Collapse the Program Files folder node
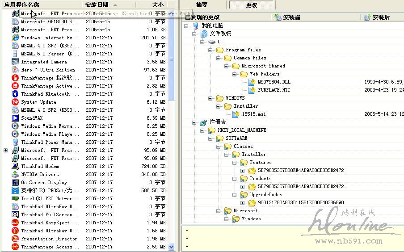 210,50
